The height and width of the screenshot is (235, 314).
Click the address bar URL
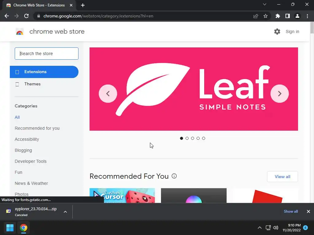(98, 16)
